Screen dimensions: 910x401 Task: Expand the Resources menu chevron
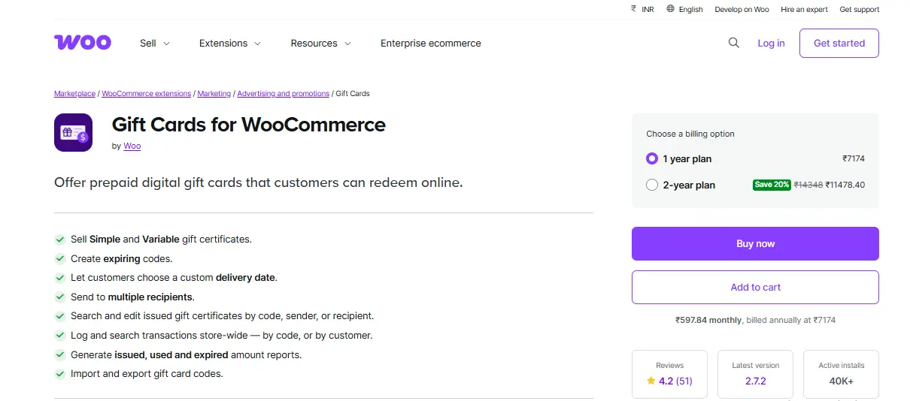347,44
